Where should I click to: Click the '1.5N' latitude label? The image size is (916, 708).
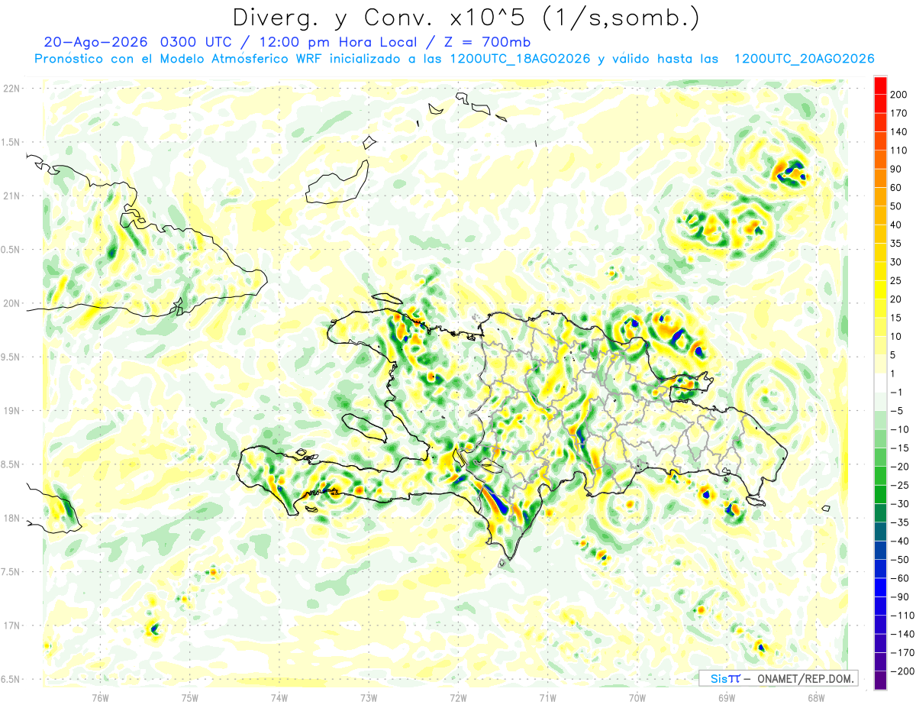click(11, 142)
